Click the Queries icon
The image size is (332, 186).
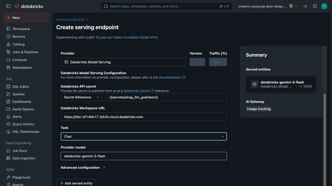click(8, 94)
